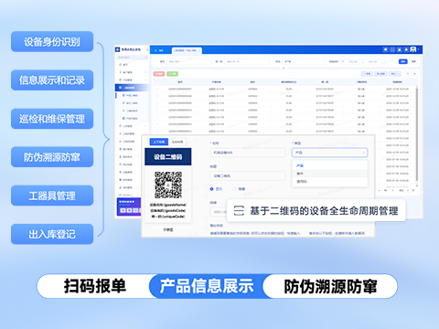The height and width of the screenshot is (329, 439).
Task: Click the 信息展示和记录 feature button
Action: 52,80
